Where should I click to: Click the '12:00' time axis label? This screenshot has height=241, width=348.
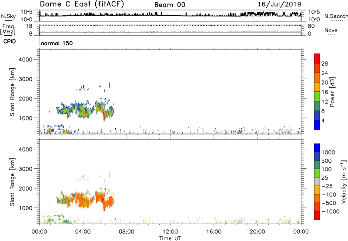tap(170, 232)
